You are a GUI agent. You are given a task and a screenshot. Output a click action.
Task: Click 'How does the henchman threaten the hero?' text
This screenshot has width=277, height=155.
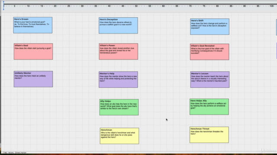click(207, 133)
